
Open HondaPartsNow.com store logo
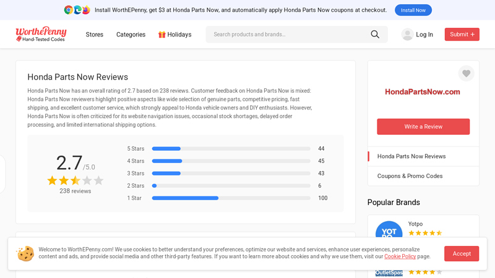[x=423, y=91]
